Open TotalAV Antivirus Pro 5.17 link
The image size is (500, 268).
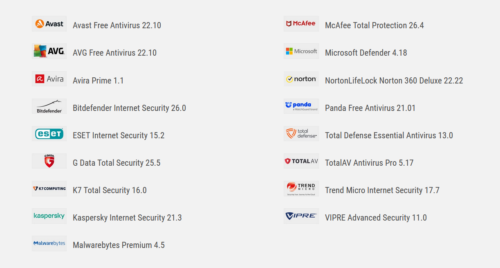pyautogui.click(x=369, y=163)
